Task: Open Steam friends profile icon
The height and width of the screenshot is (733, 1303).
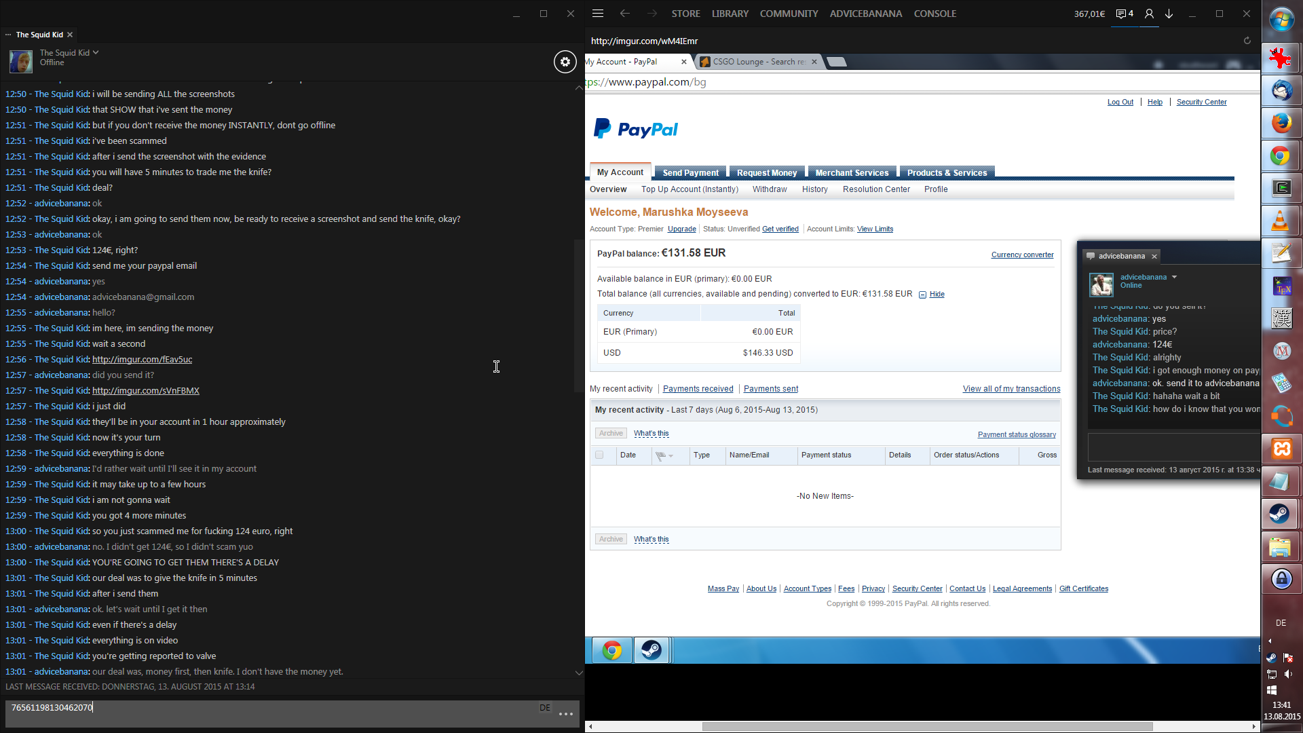Action: 1149,14
